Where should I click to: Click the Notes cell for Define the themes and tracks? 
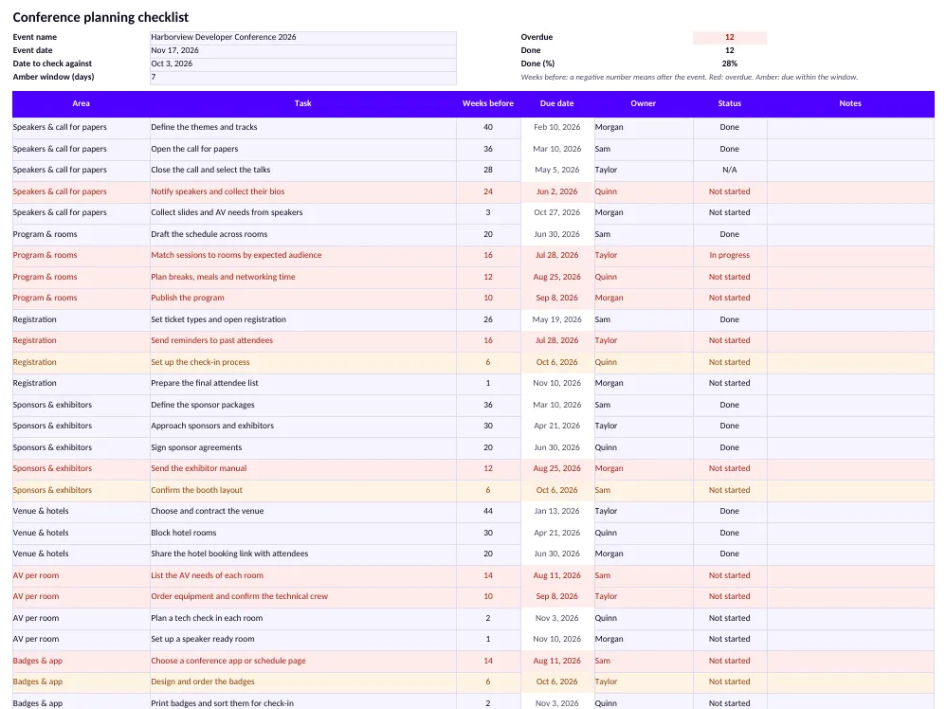[850, 127]
